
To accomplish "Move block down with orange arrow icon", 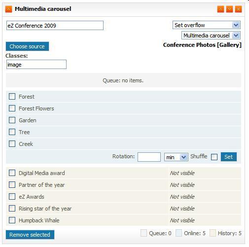I will coord(229,9).
